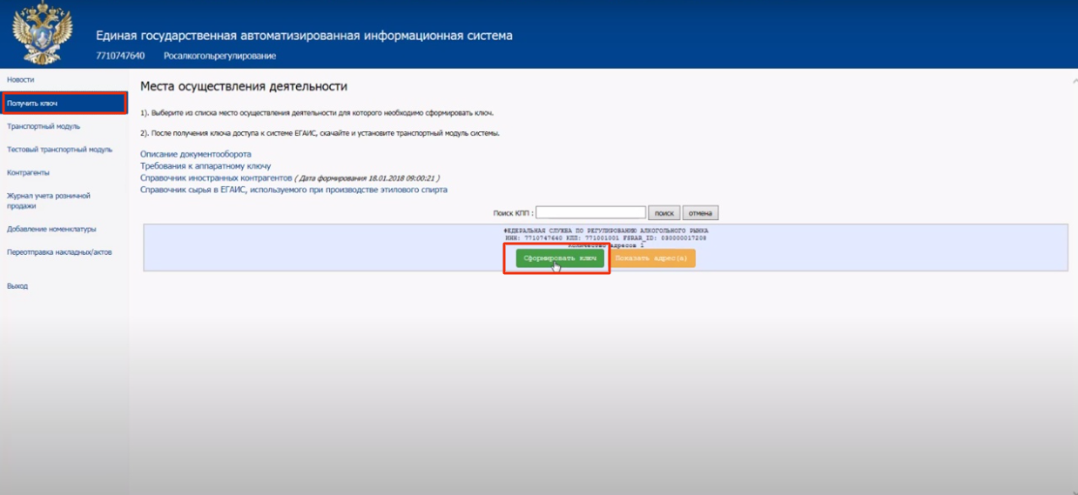Image resolution: width=1078 pixels, height=495 pixels.
Task: Click Выход to log out
Action: click(17, 286)
